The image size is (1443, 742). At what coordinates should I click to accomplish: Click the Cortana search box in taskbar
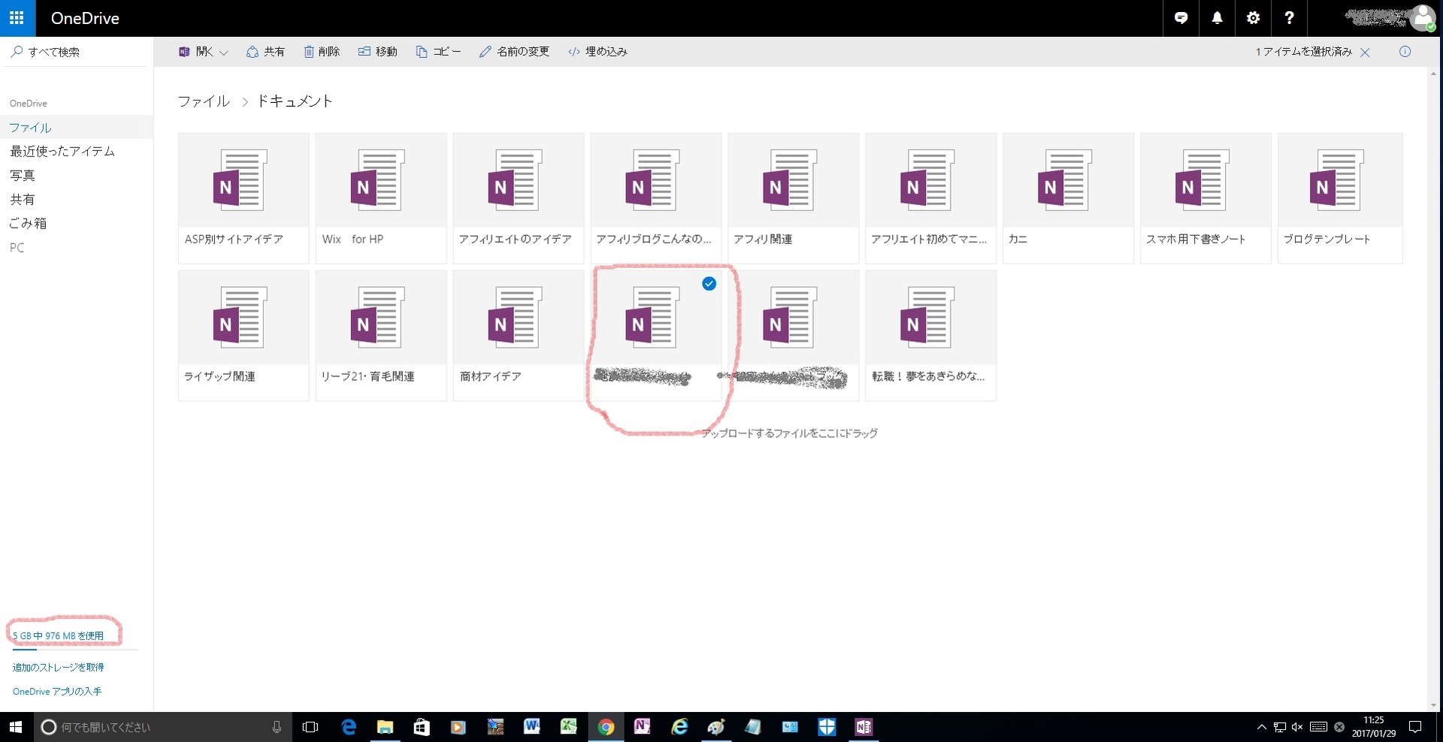point(163,727)
